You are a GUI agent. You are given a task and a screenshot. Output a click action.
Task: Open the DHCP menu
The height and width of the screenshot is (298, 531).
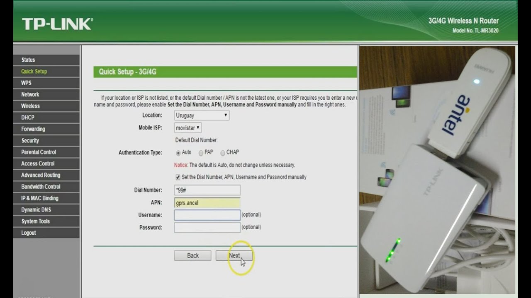46,118
